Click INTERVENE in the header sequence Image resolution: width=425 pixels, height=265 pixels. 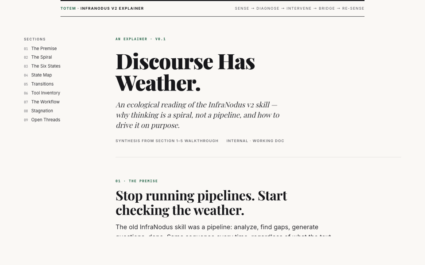pos(299,8)
